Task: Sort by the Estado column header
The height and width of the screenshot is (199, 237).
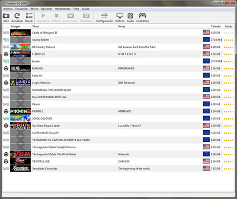Action: tap(229, 26)
